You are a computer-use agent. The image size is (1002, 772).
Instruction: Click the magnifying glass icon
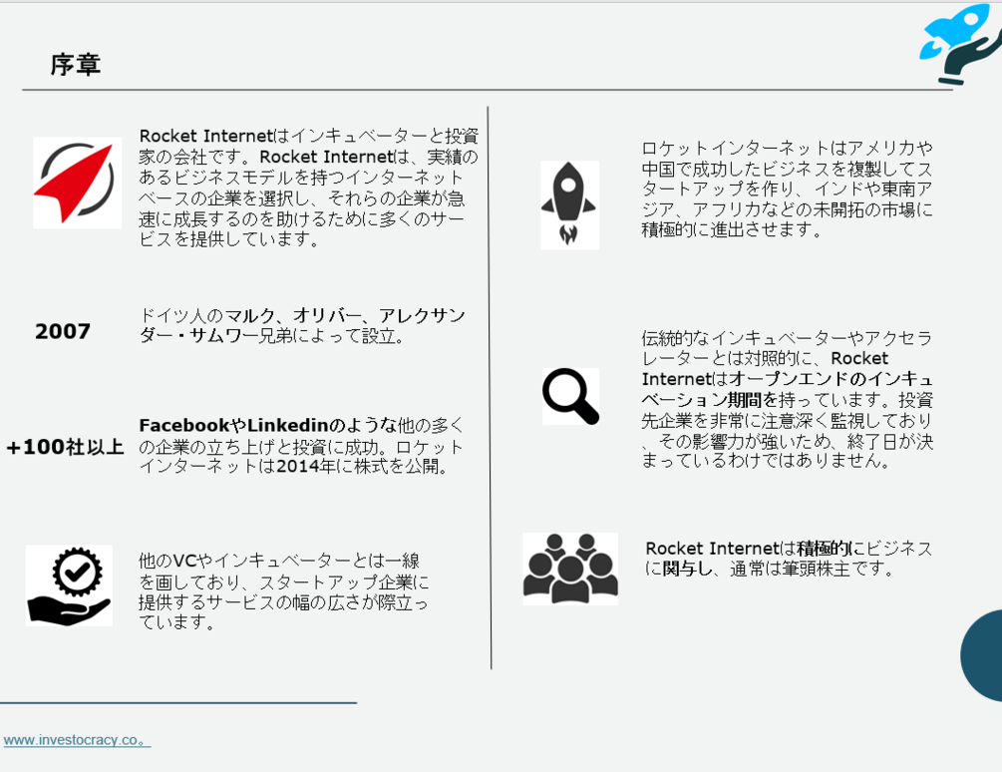click(570, 396)
